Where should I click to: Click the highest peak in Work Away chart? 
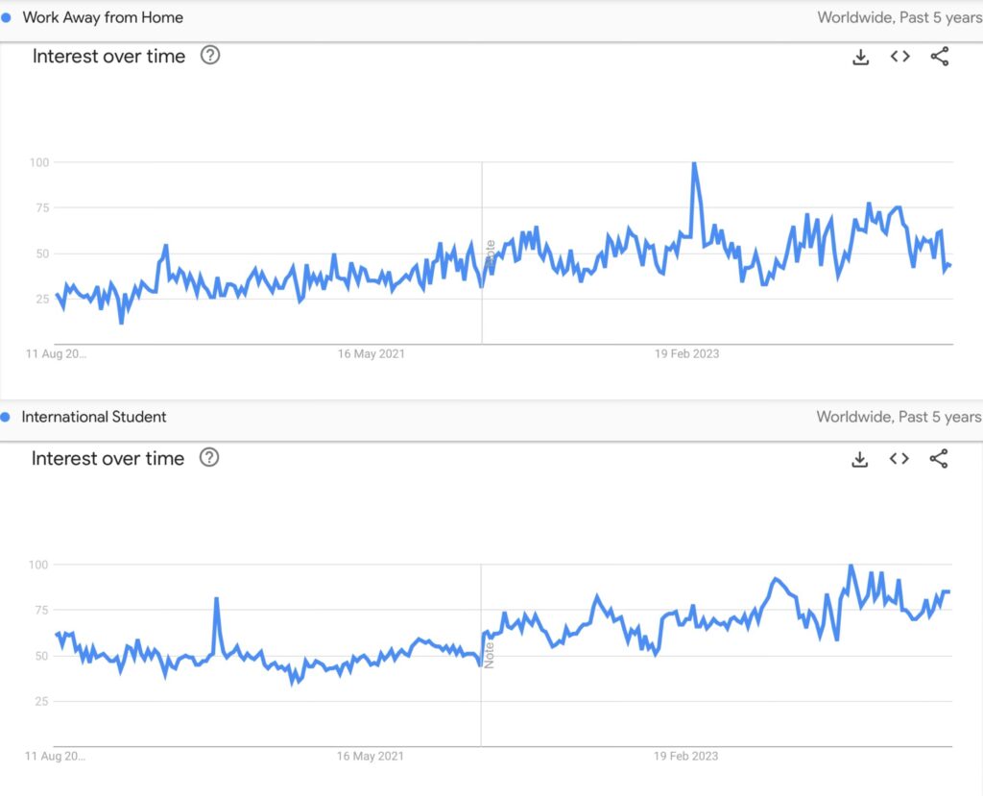(x=693, y=164)
